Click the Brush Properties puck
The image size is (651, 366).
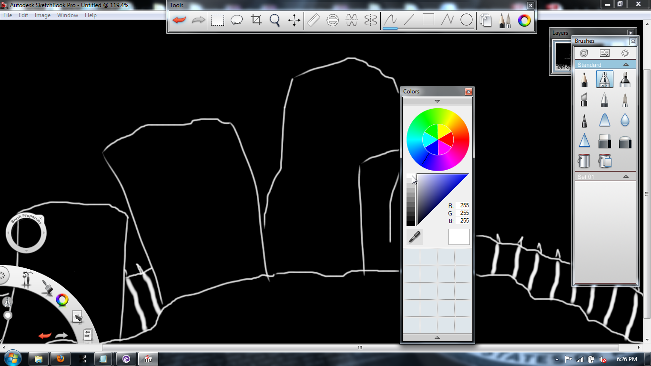pyautogui.click(x=26, y=233)
